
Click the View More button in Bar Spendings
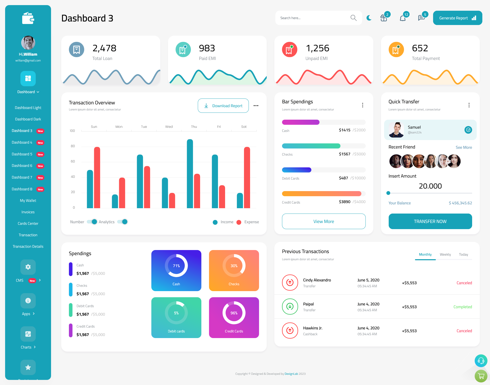point(324,221)
